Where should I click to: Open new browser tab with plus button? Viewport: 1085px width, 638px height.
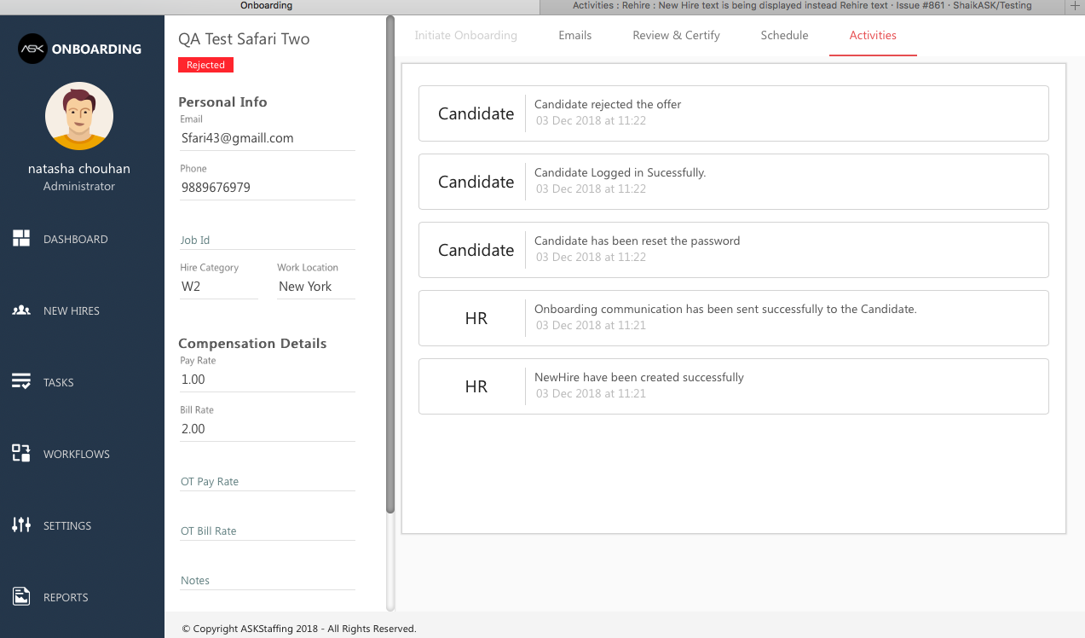click(x=1074, y=5)
